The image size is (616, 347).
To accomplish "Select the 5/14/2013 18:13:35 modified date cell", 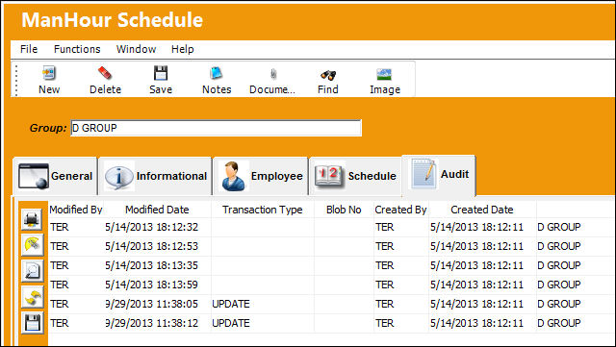I will pos(157,265).
